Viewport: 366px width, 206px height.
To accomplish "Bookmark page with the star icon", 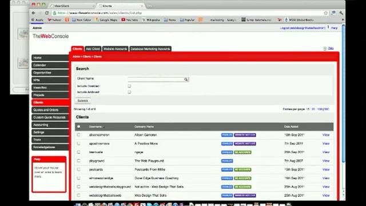I will (326, 13).
